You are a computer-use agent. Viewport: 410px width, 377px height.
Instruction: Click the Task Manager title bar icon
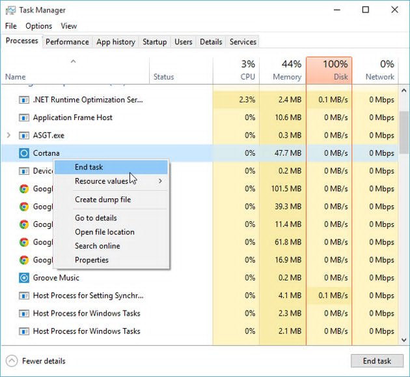tap(10, 10)
